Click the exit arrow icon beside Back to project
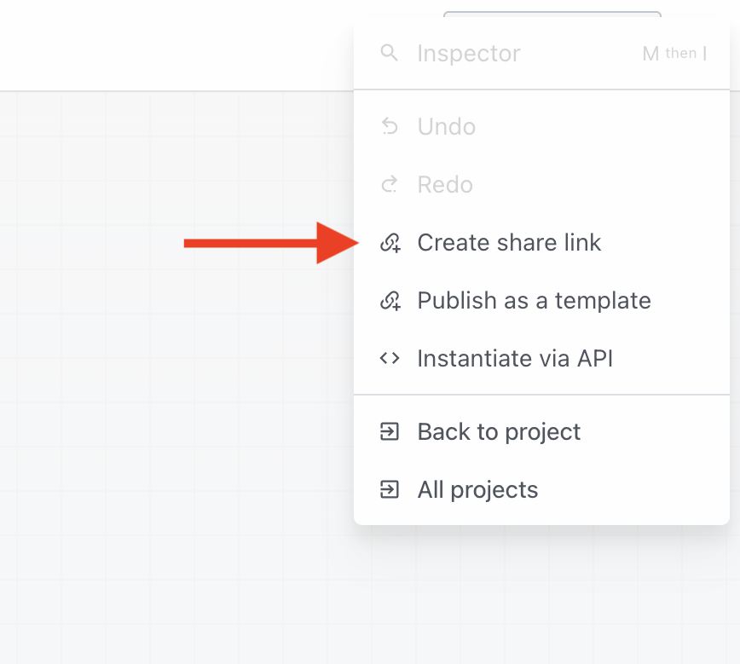 [x=390, y=431]
